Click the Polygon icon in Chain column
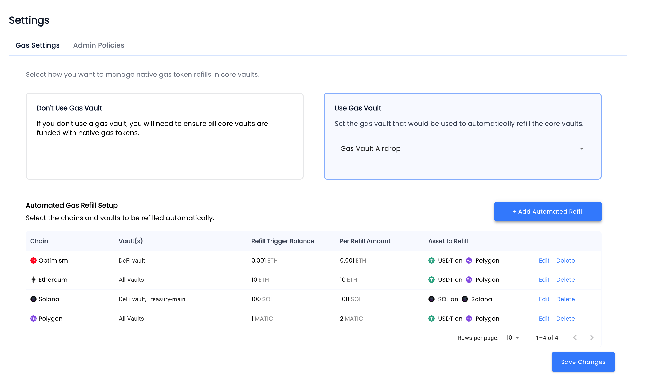Screen dimensions: 657x380 33,319
